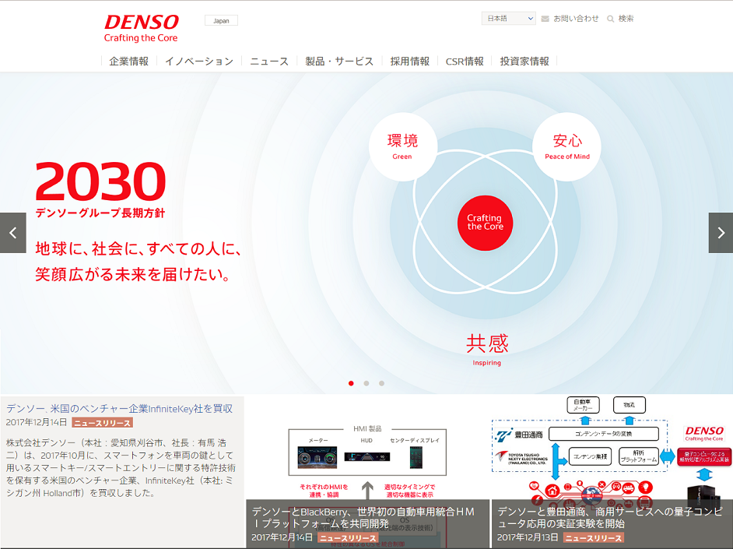Click the 2030 long-term policy heading
Viewport: 733px width, 549px height.
100,189
